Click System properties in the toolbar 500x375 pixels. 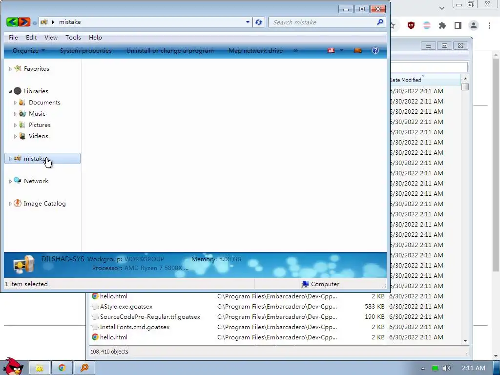coord(86,50)
